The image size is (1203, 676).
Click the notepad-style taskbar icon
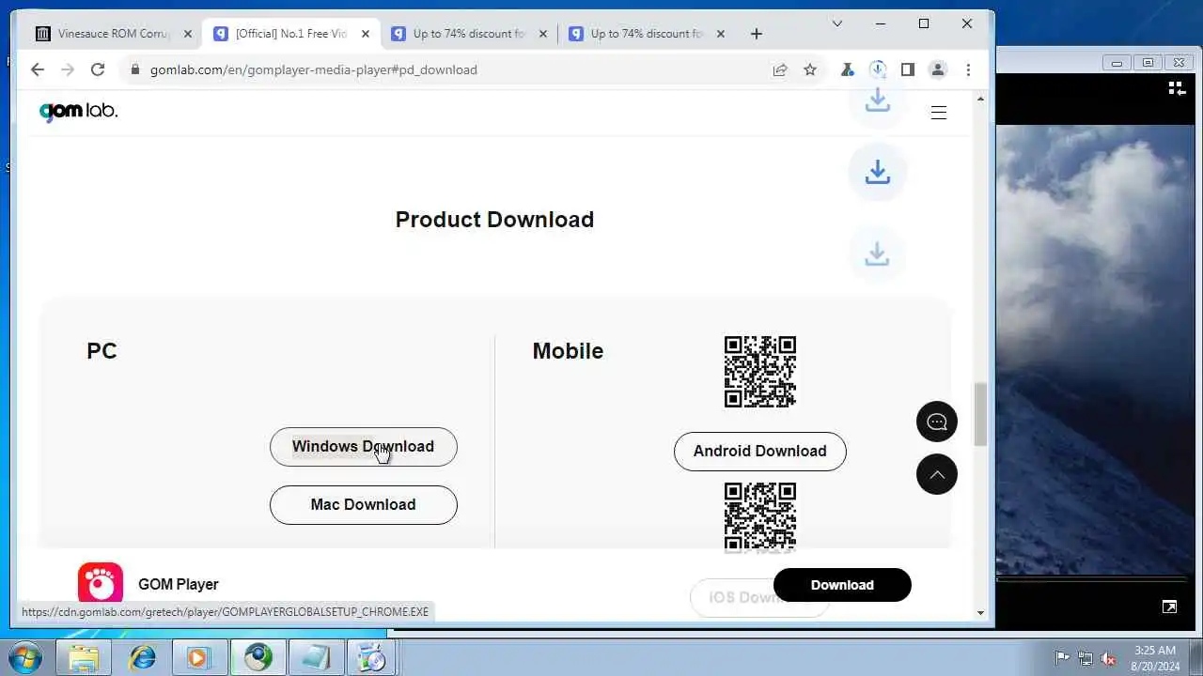click(x=315, y=657)
